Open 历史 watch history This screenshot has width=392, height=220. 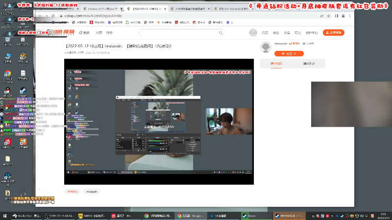pyautogui.click(x=297, y=33)
